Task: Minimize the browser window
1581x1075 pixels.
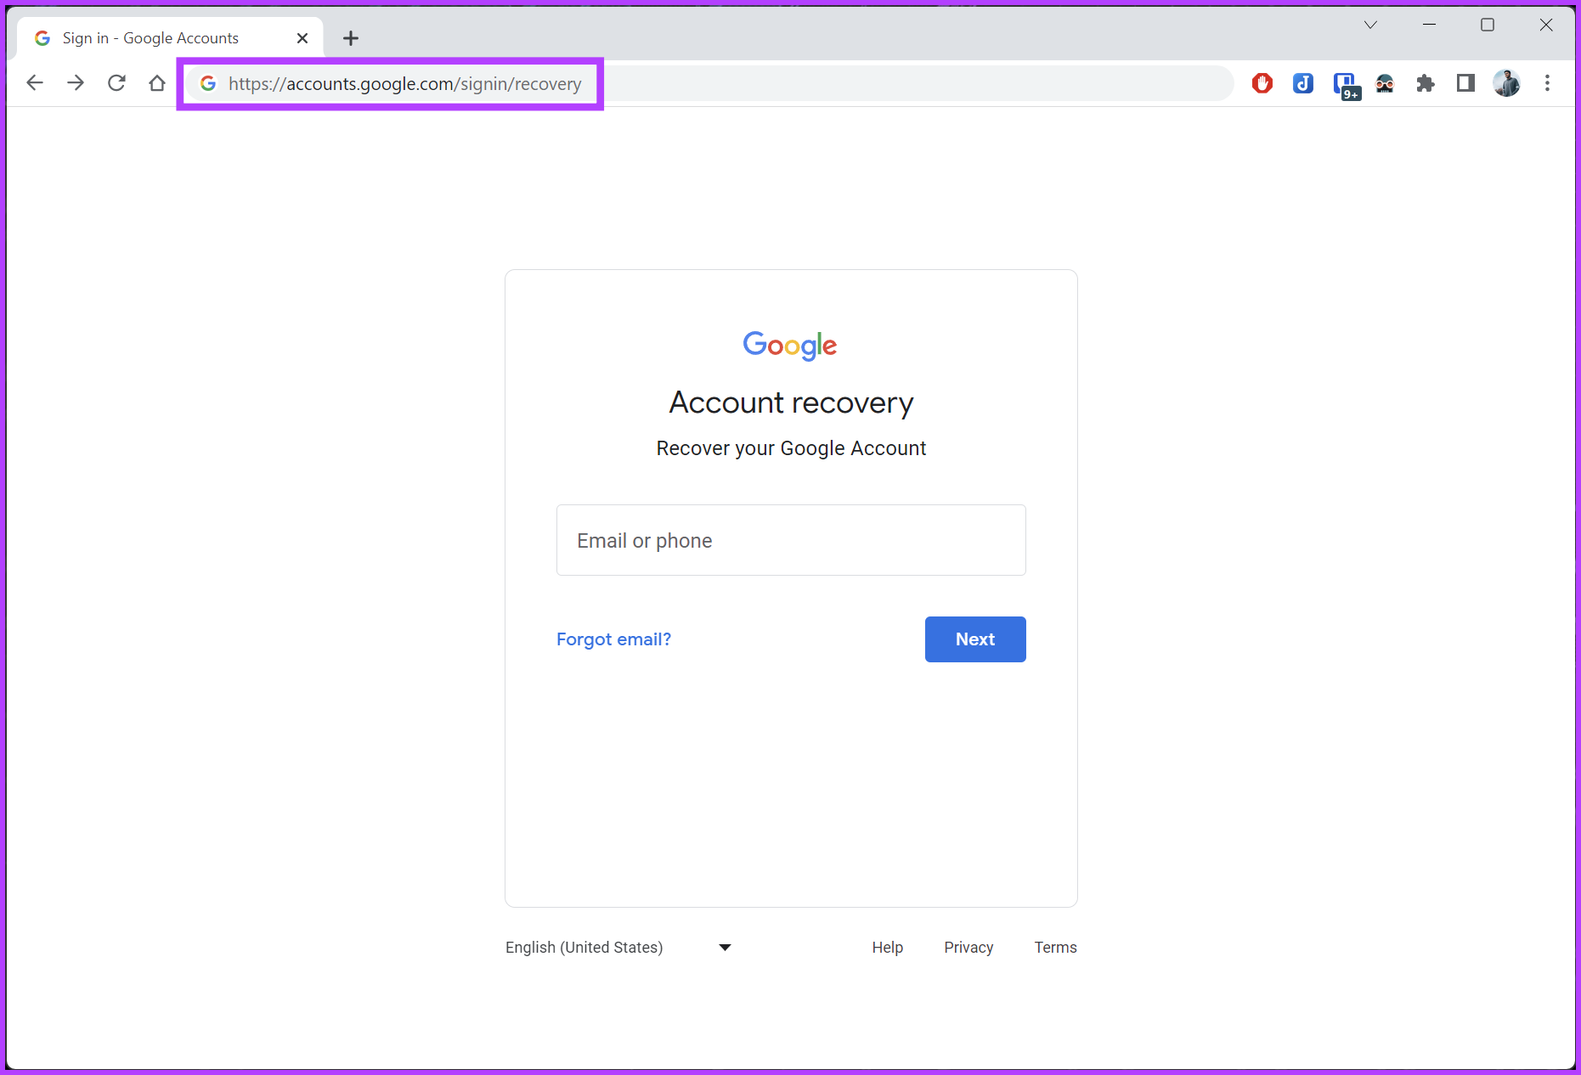Action: (x=1429, y=25)
